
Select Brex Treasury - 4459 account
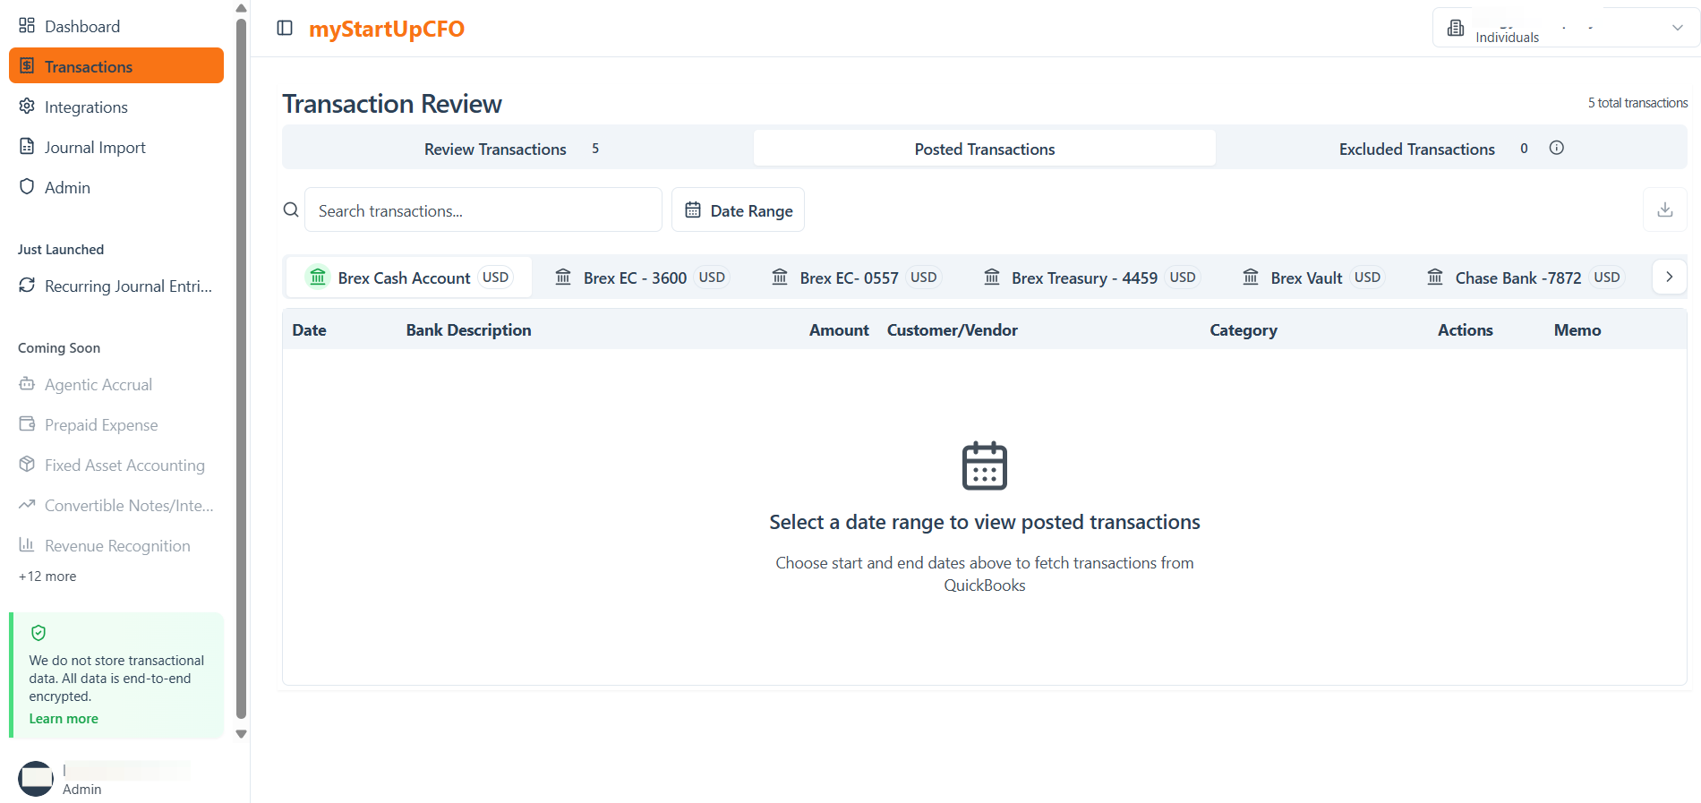click(1090, 278)
